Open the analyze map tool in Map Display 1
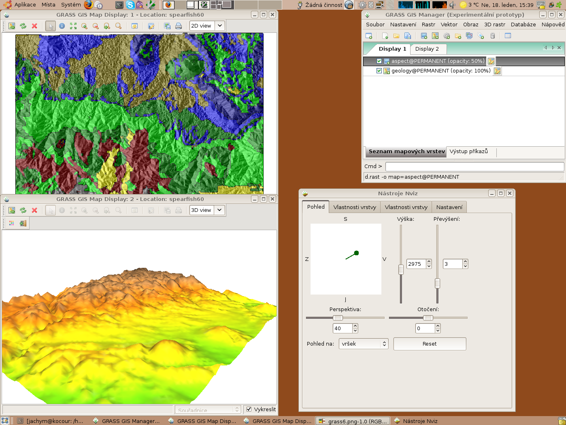 coord(135,26)
